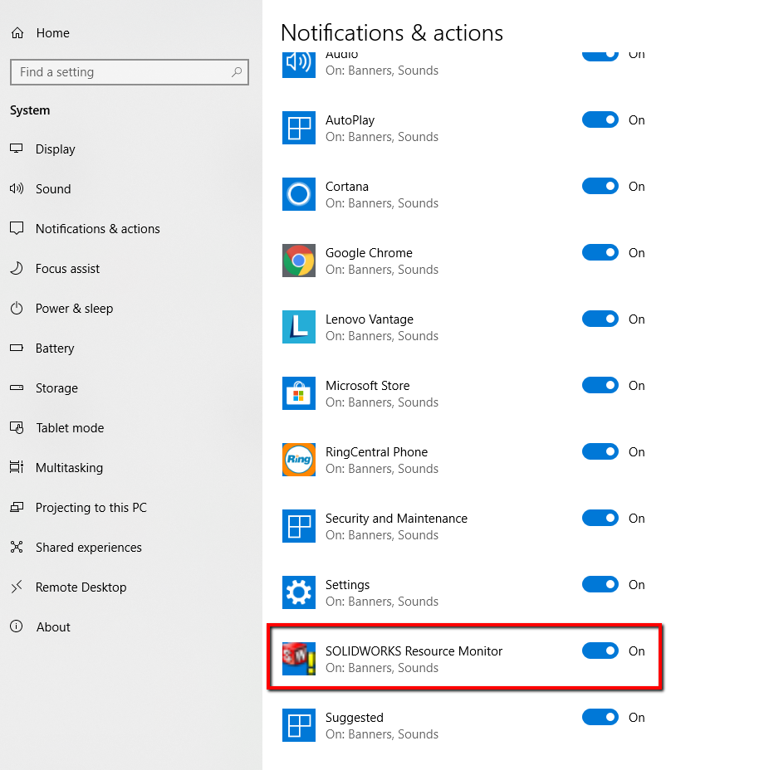
Task: Click the search magnifier icon
Action: (x=237, y=71)
